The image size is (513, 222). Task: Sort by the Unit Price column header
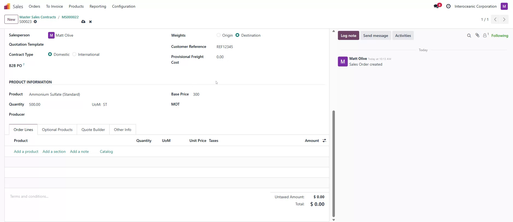click(x=197, y=141)
